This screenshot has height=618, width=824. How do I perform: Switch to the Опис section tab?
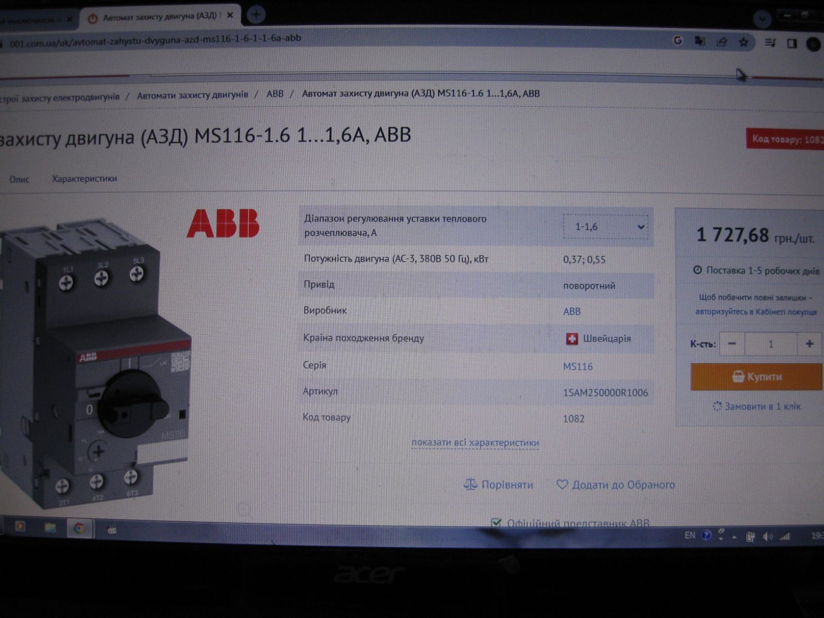(20, 179)
